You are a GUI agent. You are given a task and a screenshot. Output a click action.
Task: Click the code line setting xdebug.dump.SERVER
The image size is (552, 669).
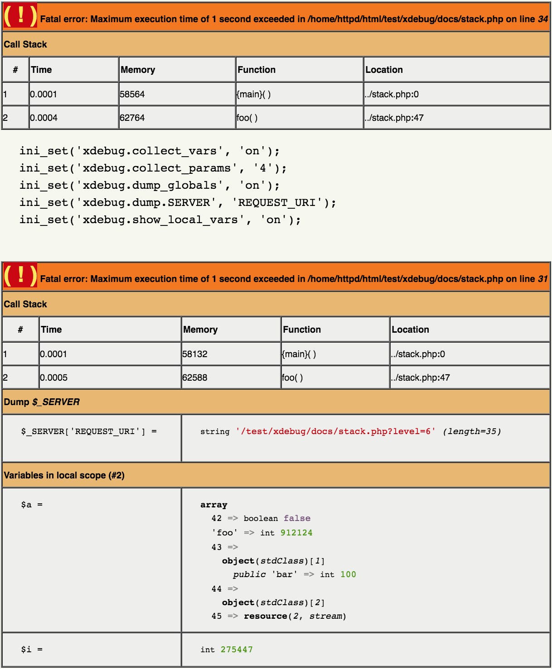pos(178,203)
